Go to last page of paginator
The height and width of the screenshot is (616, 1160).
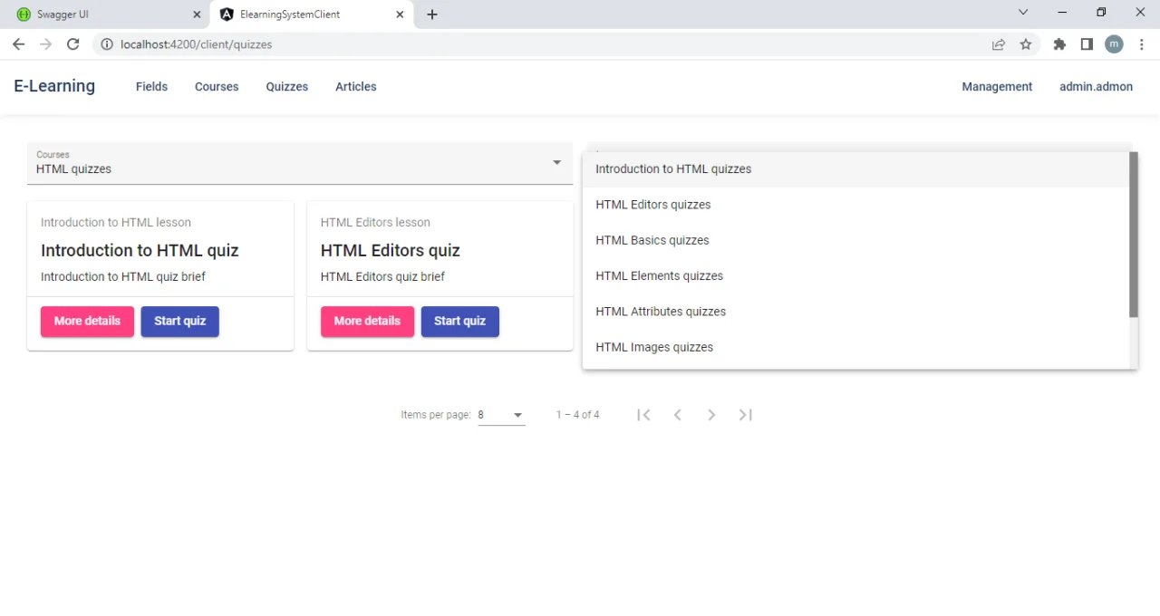745,415
